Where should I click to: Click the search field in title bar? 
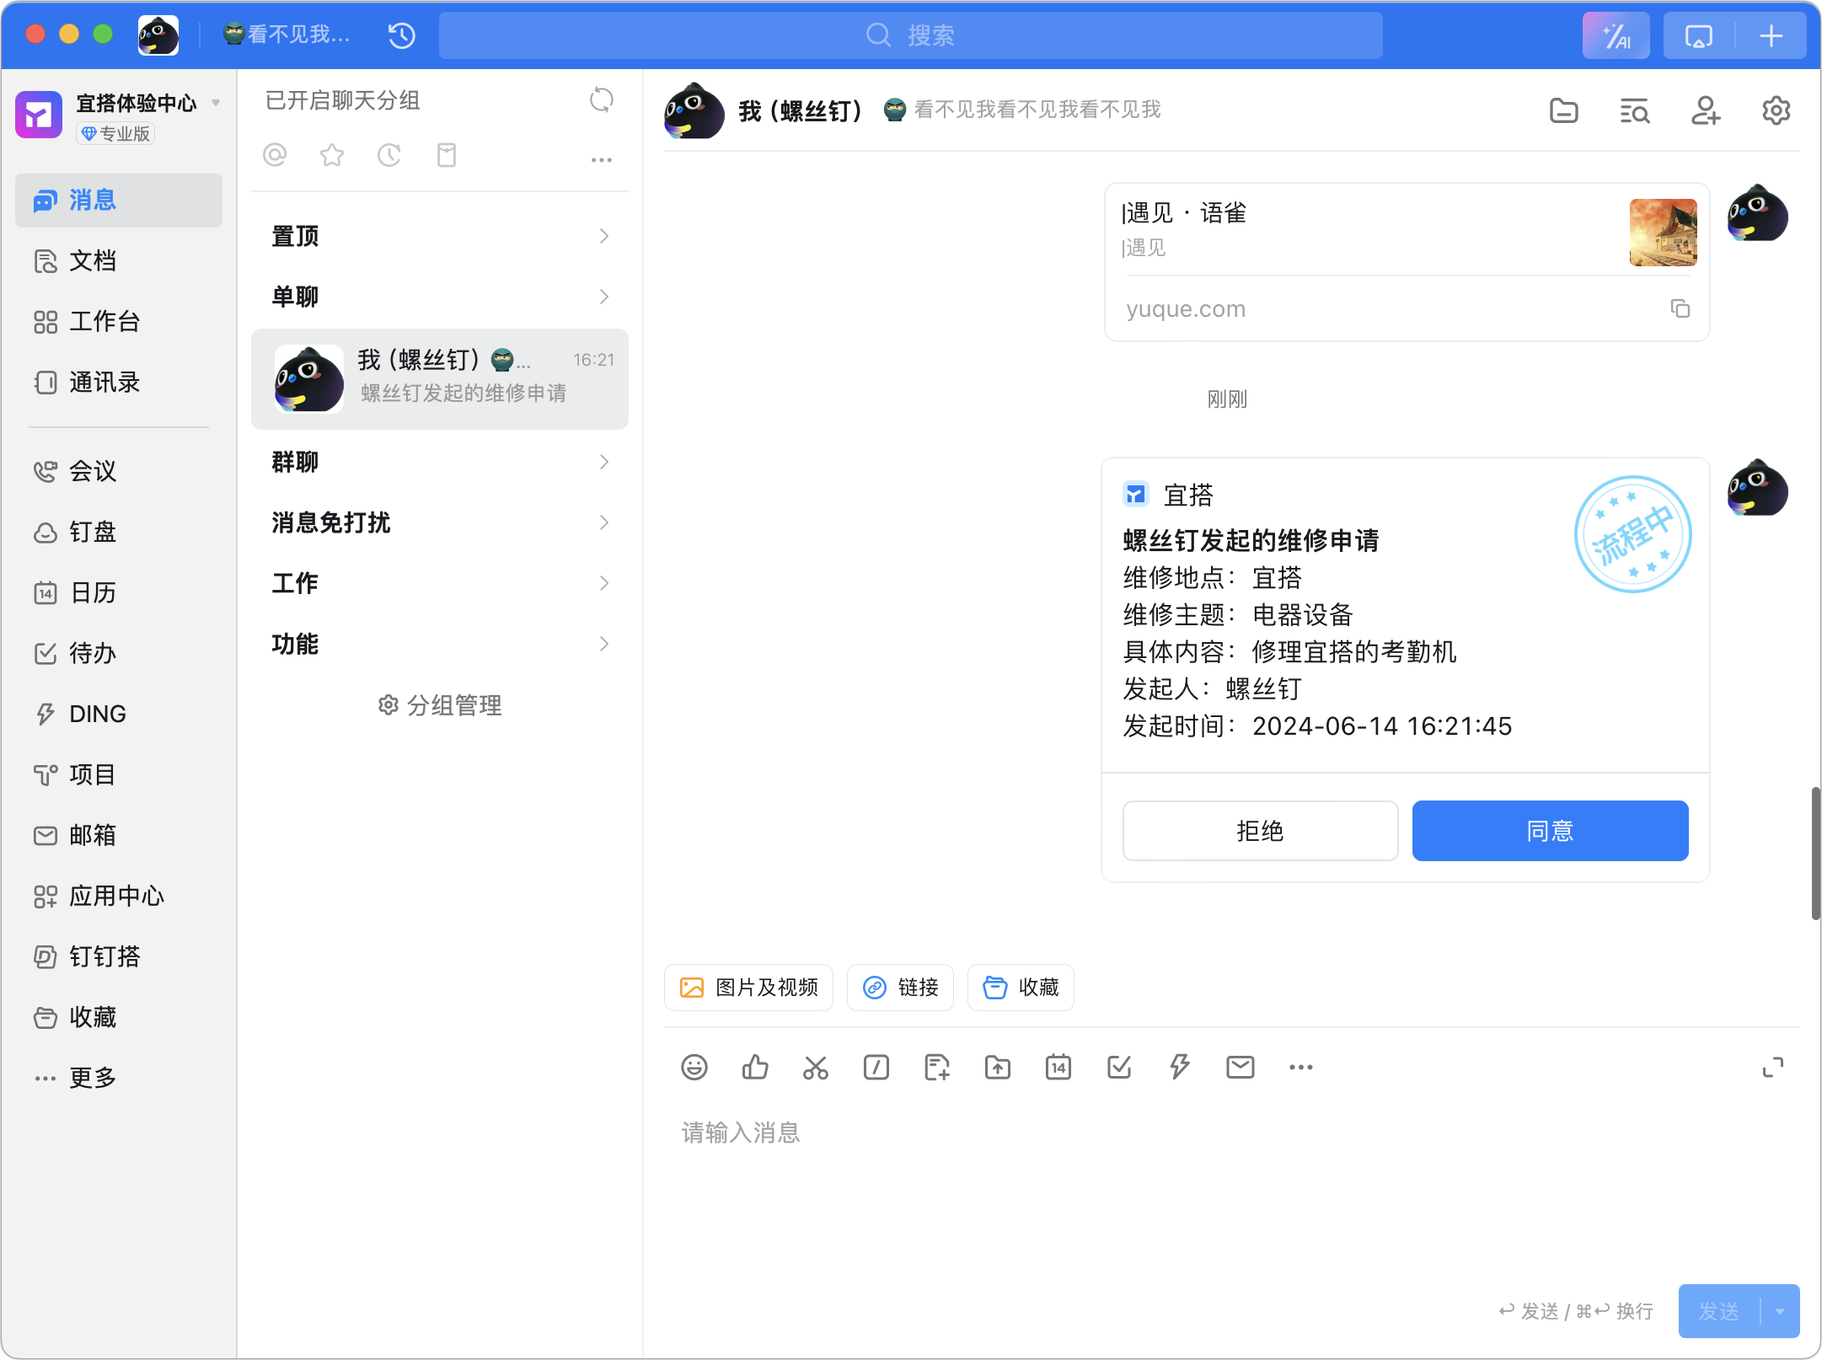point(911,35)
